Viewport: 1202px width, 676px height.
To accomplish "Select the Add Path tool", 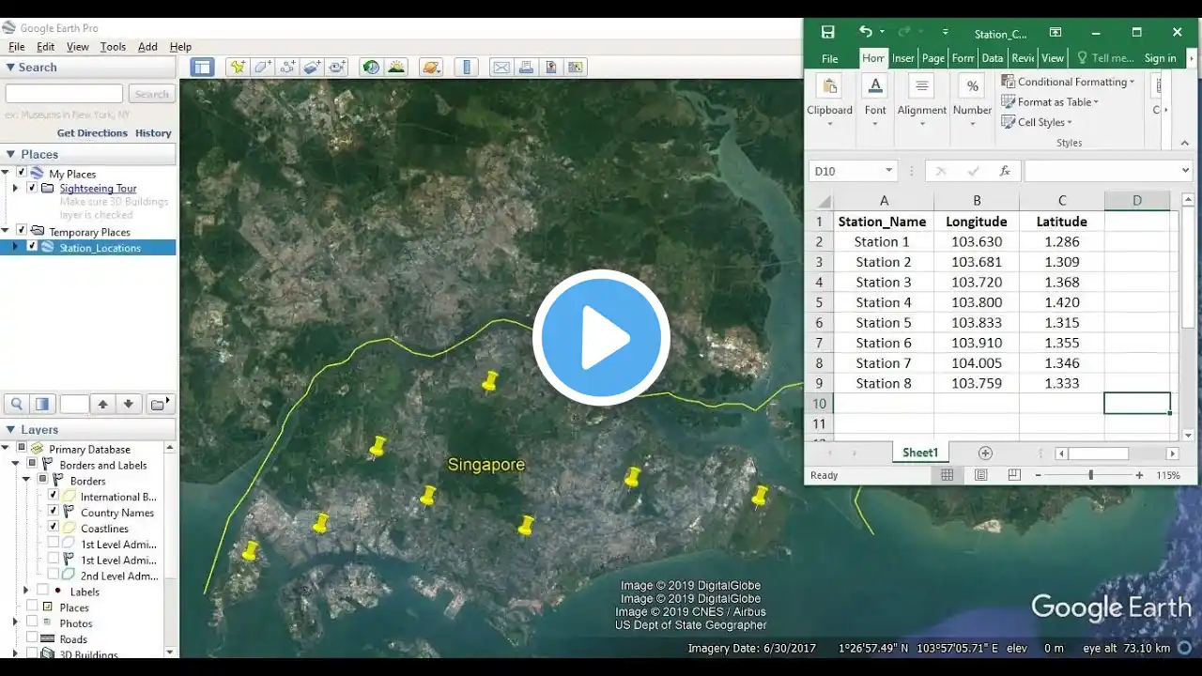I will click(x=287, y=67).
